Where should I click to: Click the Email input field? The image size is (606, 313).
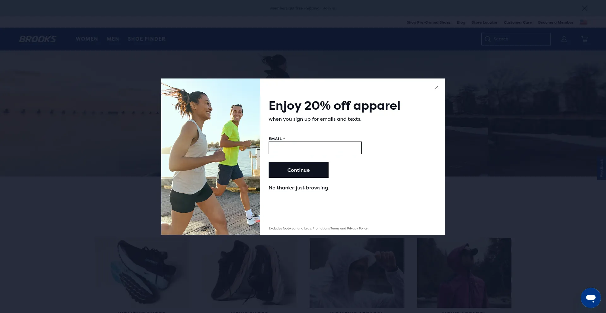click(x=315, y=148)
